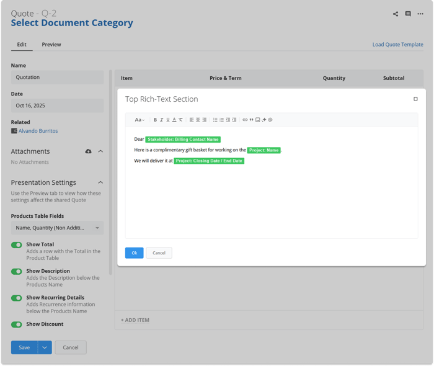Collapse the Presentation Settings section
This screenshot has height=366, width=434.
tap(100, 182)
